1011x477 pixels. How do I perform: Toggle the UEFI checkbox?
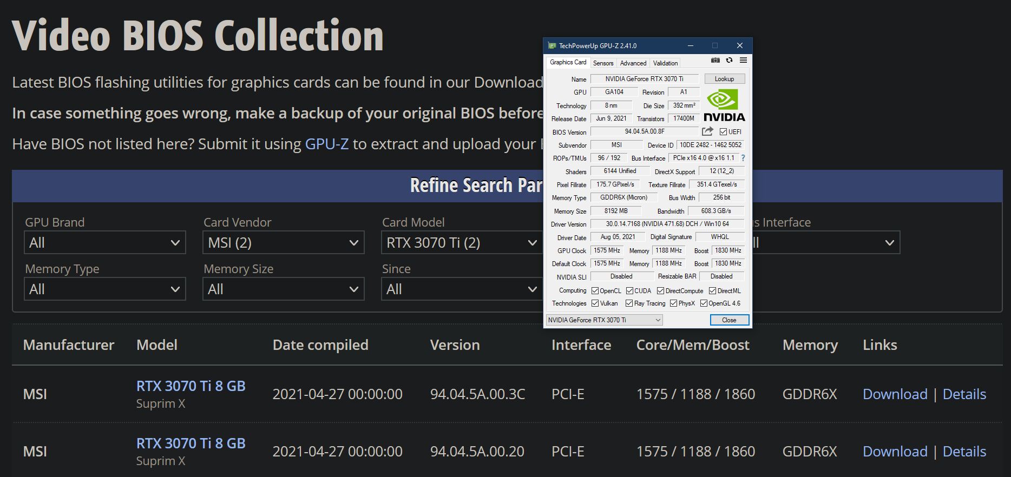tap(723, 131)
